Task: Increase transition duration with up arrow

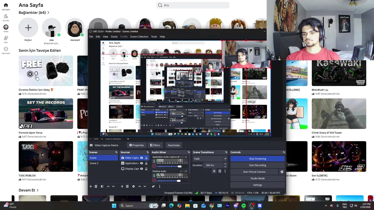Action: pyautogui.click(x=225, y=164)
